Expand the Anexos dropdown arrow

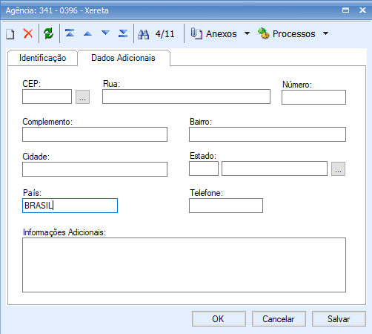(x=247, y=33)
